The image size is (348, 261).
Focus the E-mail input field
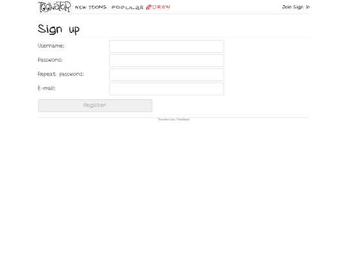[166, 89]
